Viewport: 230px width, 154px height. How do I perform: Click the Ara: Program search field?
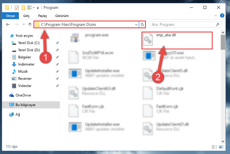pyautogui.click(x=183, y=24)
